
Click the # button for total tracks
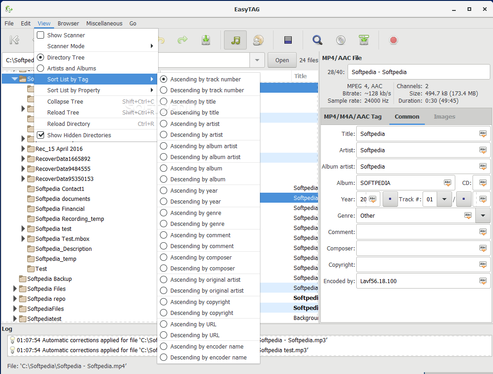pyautogui.click(x=463, y=199)
